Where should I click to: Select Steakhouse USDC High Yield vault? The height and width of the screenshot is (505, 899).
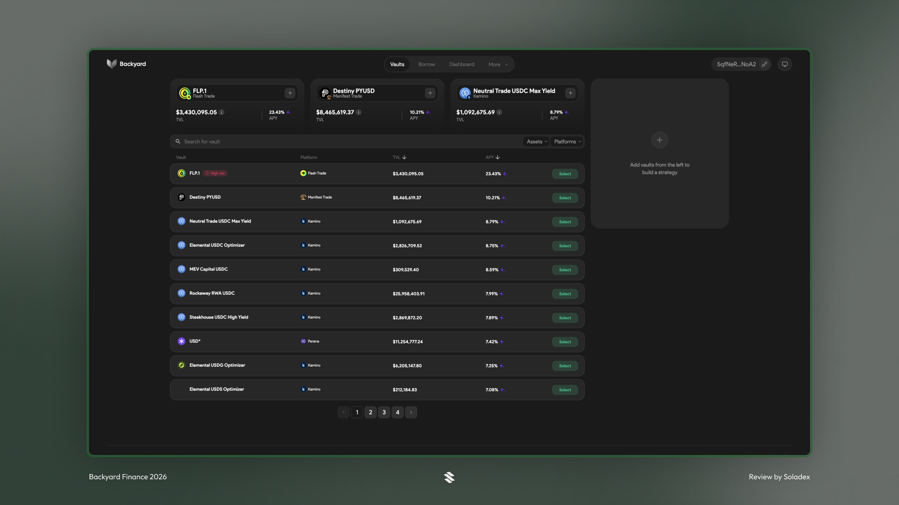(x=565, y=318)
